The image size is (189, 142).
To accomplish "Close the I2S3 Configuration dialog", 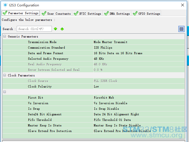I will click(x=183, y=5).
